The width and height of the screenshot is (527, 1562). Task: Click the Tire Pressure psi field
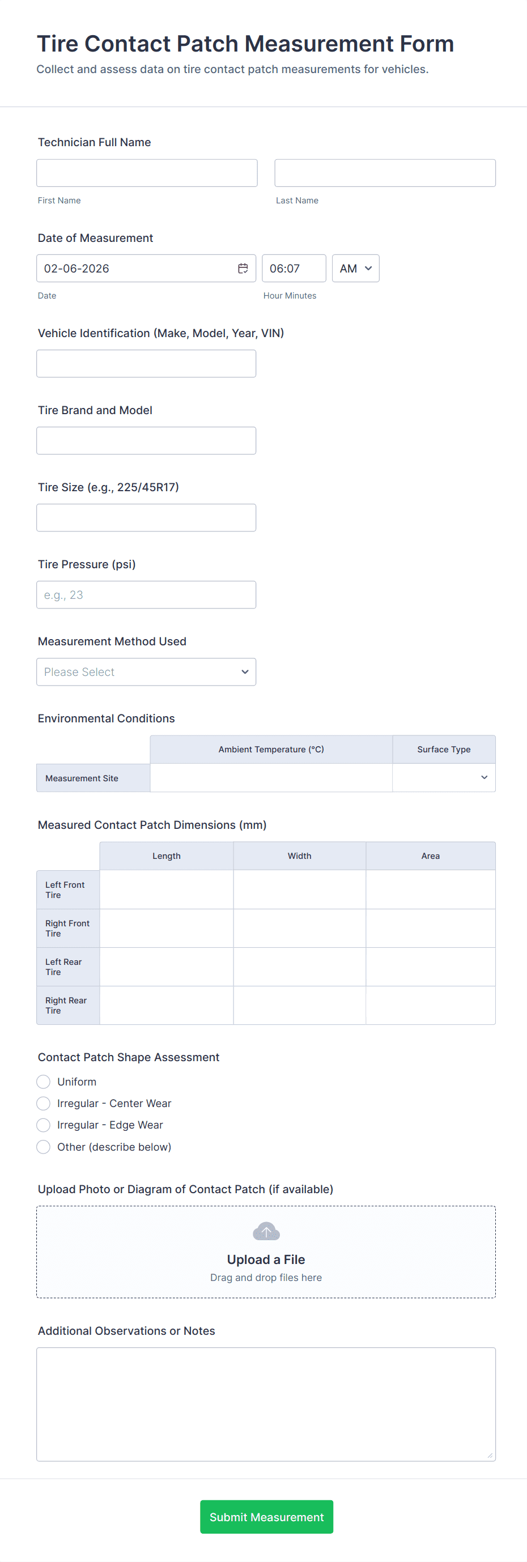pos(146,595)
